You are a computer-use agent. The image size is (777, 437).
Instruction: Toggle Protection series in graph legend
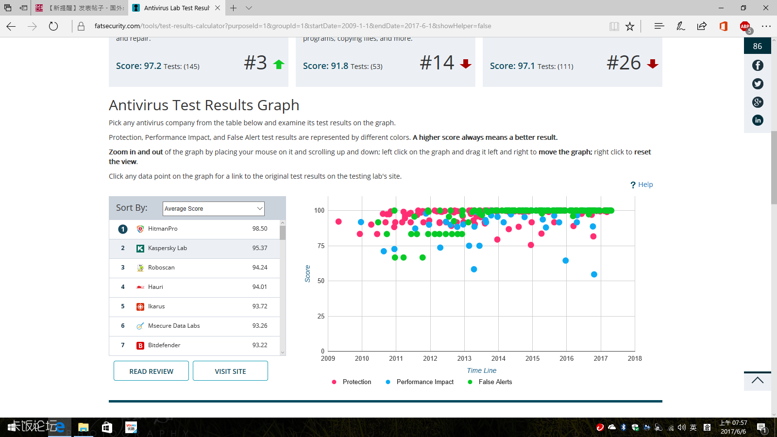coord(356,382)
